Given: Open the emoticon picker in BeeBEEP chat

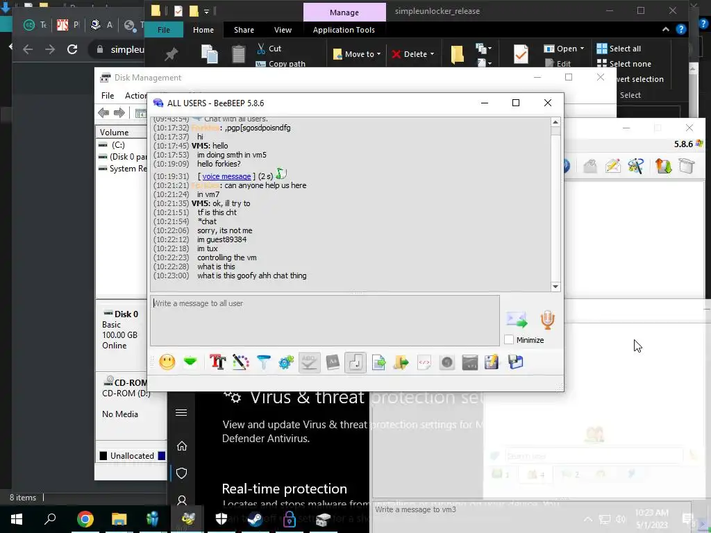Looking at the screenshot, I should (x=167, y=362).
